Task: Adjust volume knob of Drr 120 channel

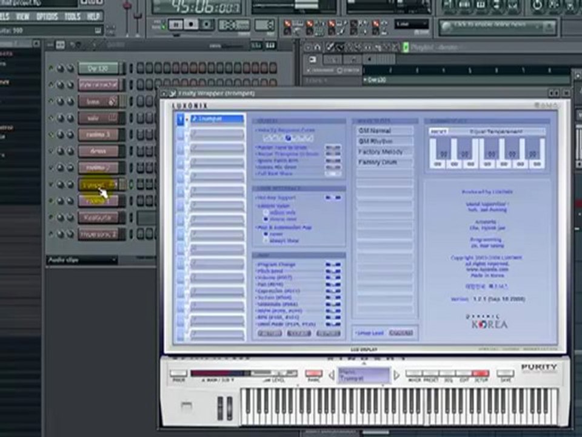Action: coord(70,69)
